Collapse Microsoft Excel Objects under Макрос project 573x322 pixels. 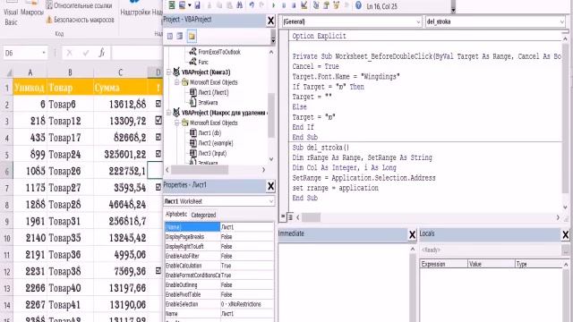(176, 123)
